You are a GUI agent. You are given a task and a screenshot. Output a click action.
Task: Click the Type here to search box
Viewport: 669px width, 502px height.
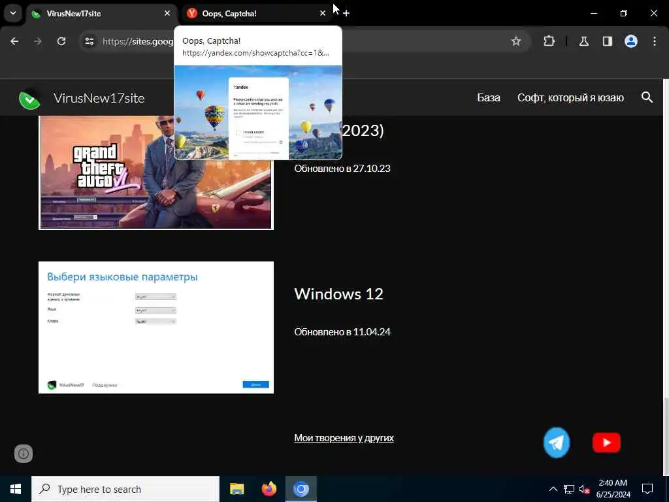(x=125, y=489)
